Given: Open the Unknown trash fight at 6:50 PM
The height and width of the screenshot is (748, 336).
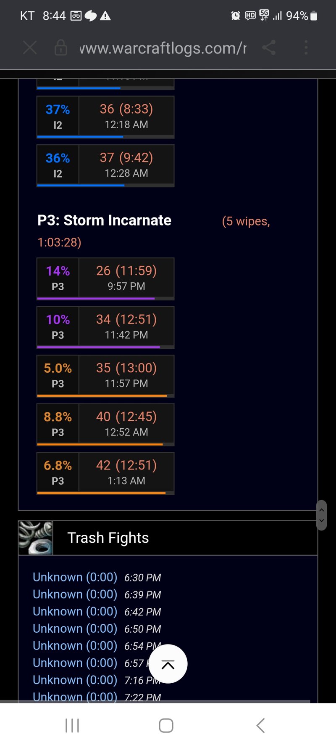Looking at the screenshot, I should (x=75, y=629).
